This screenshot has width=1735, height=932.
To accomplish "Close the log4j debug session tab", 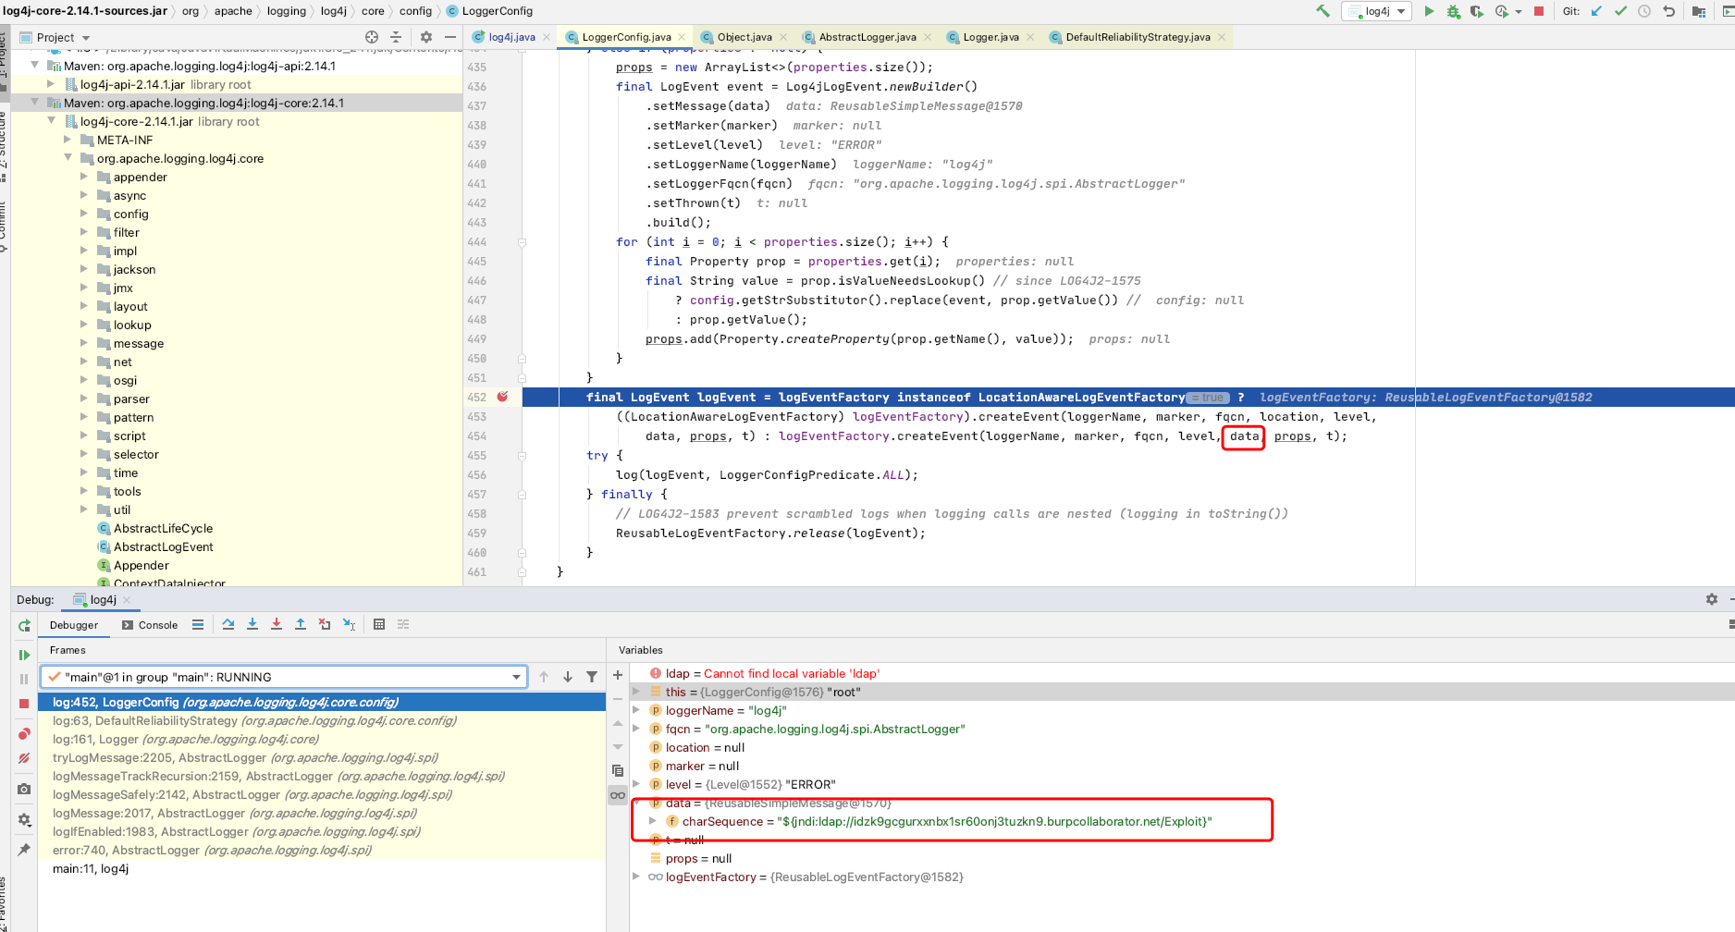I will point(128,600).
